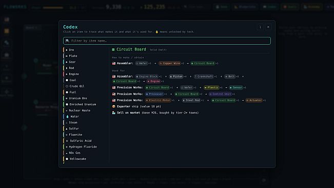334x188 pixels.
Task: Open the Engine output chip
Action: coord(153,81)
